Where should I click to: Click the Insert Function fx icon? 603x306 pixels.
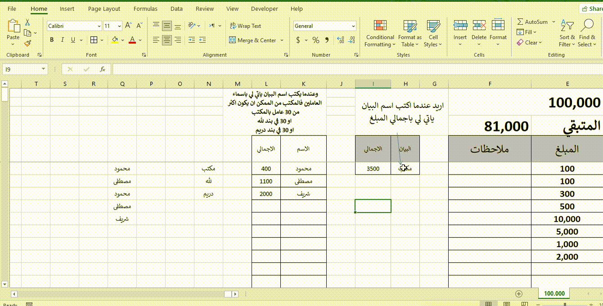tap(103, 69)
